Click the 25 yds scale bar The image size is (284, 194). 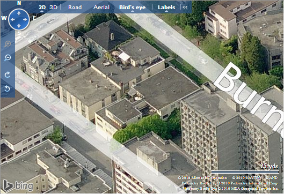click(245, 172)
